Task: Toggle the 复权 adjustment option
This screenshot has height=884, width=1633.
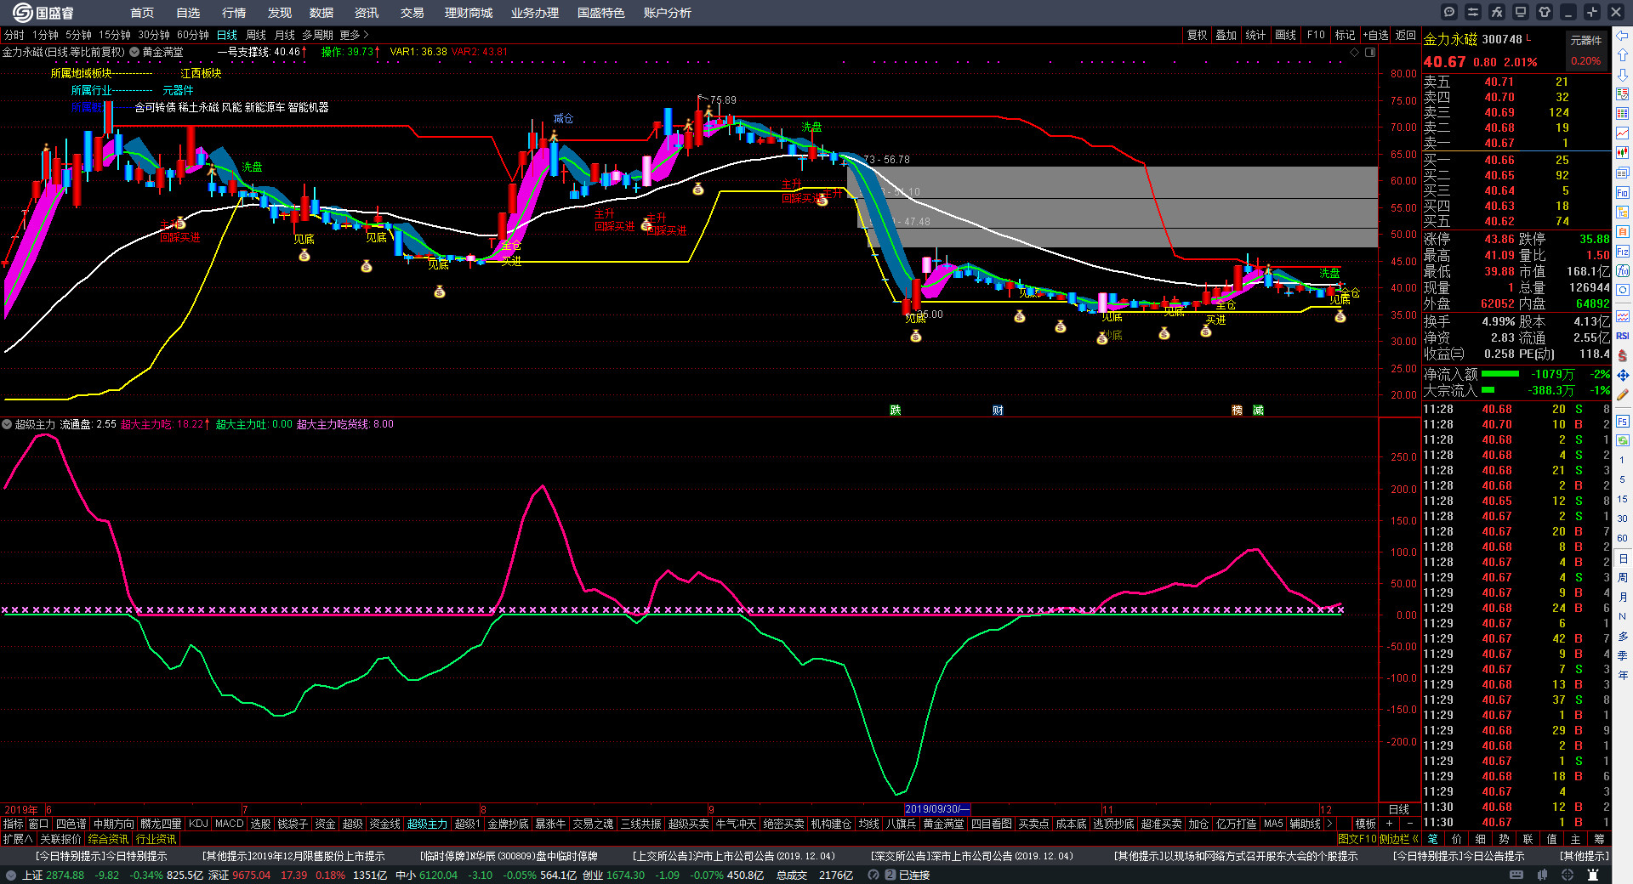Action: (x=1197, y=35)
